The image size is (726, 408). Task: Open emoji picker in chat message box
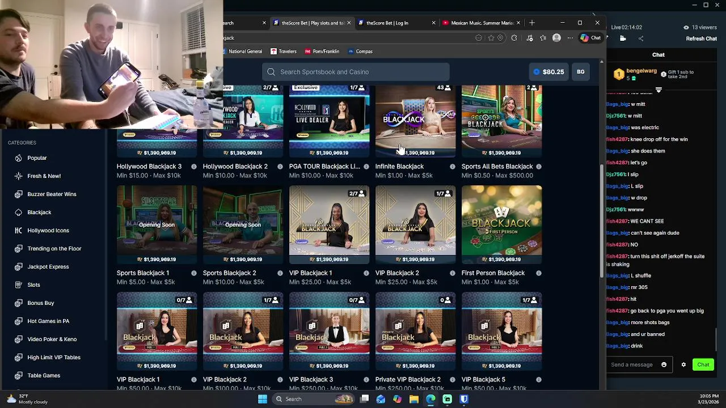(x=664, y=365)
